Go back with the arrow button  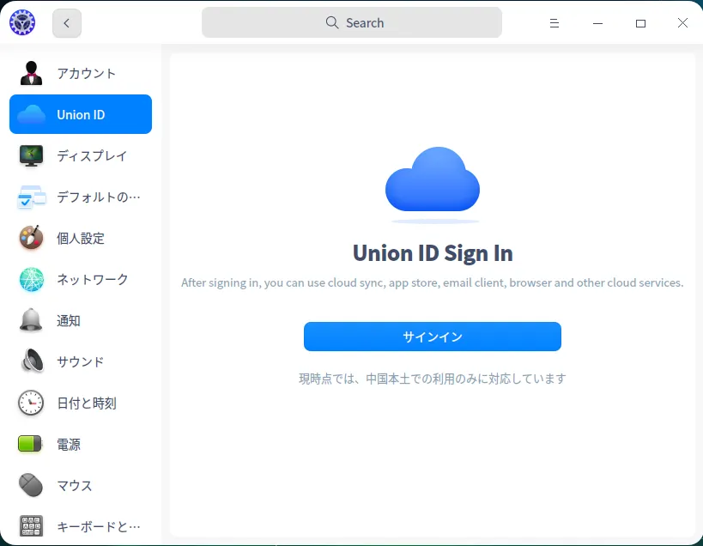coord(67,23)
